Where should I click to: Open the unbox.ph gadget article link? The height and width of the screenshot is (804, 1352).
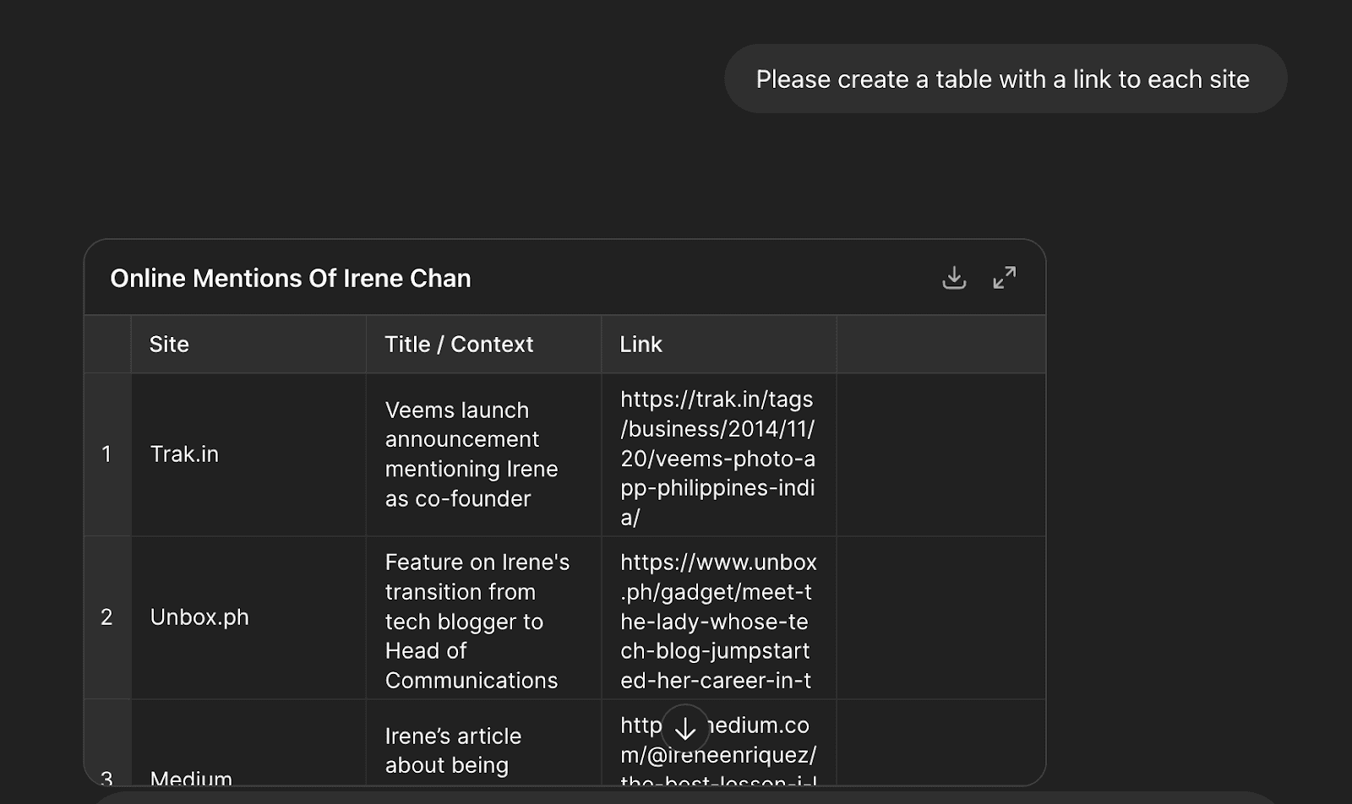tap(718, 622)
